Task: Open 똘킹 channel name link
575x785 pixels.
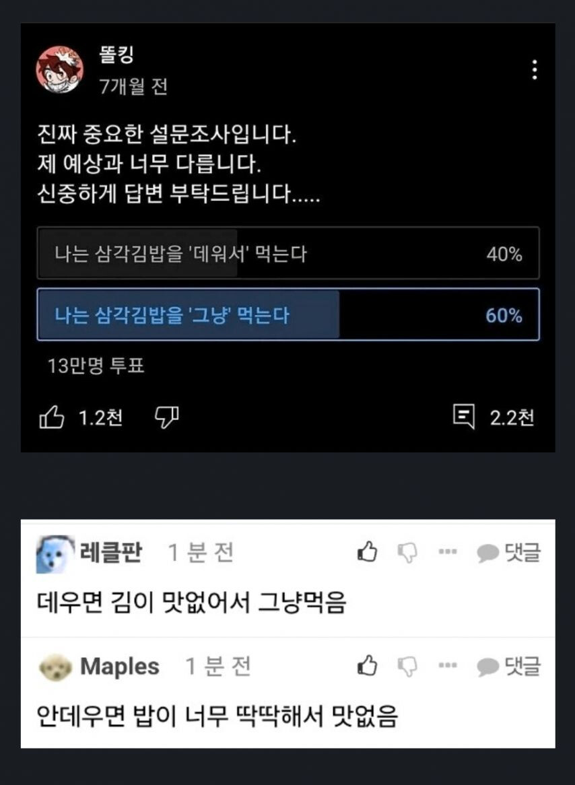Action: click(x=116, y=55)
